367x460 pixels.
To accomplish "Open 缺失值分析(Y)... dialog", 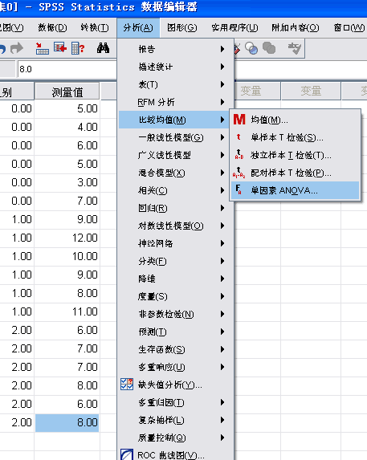I will (175, 385).
